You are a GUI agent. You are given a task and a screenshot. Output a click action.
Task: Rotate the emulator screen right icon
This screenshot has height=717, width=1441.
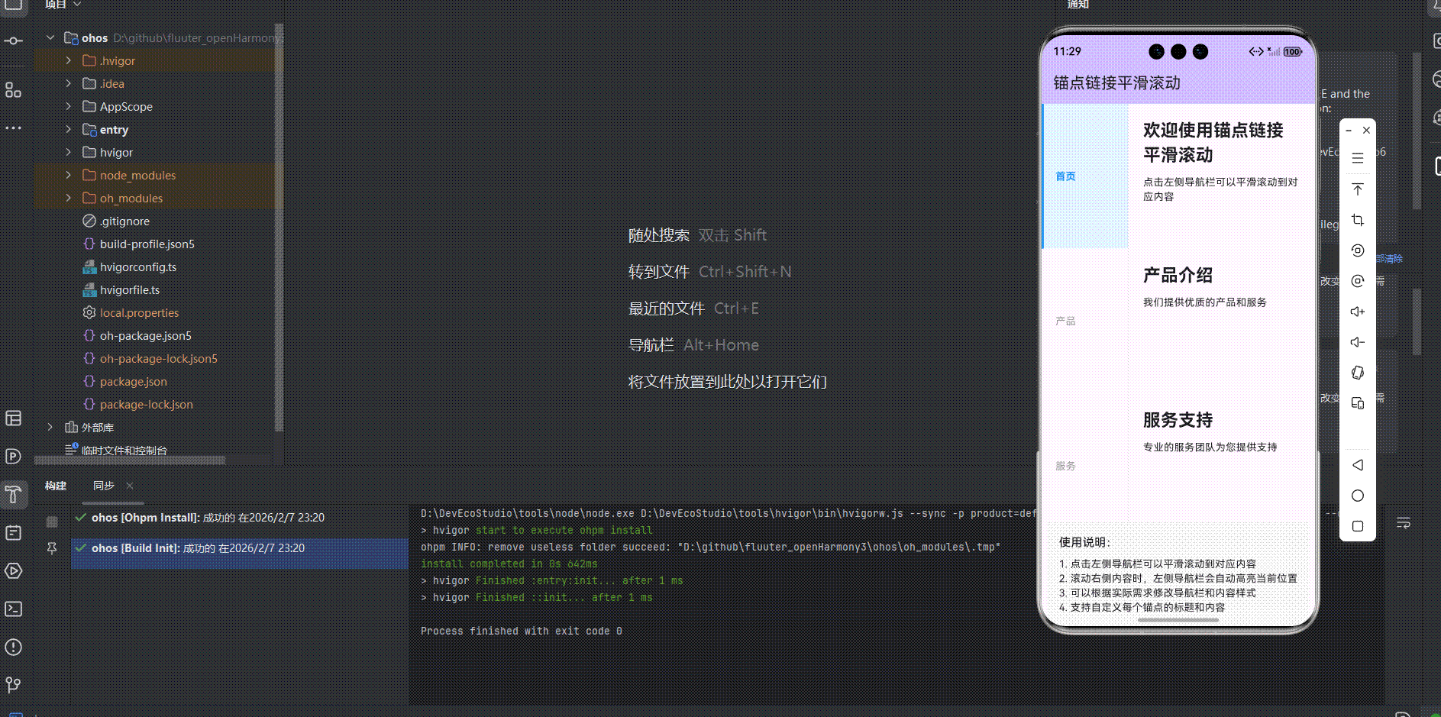[x=1357, y=281]
